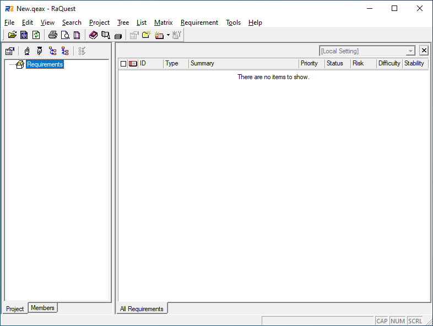This screenshot has height=326, width=433.
Task: Click the NUM status bar indicator
Action: 398,321
